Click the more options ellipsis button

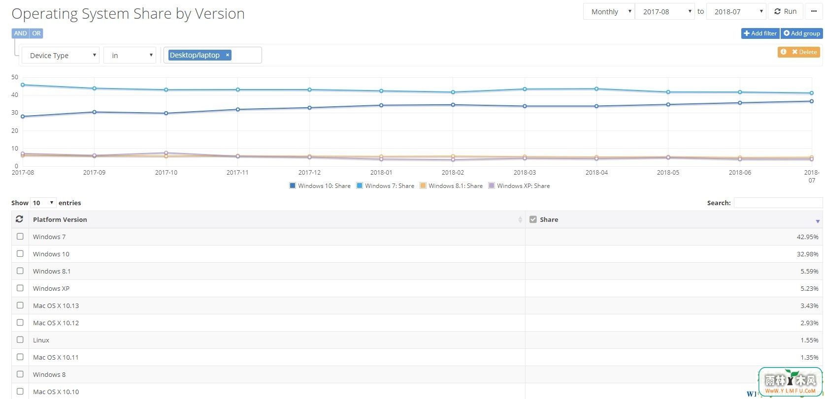pos(814,11)
